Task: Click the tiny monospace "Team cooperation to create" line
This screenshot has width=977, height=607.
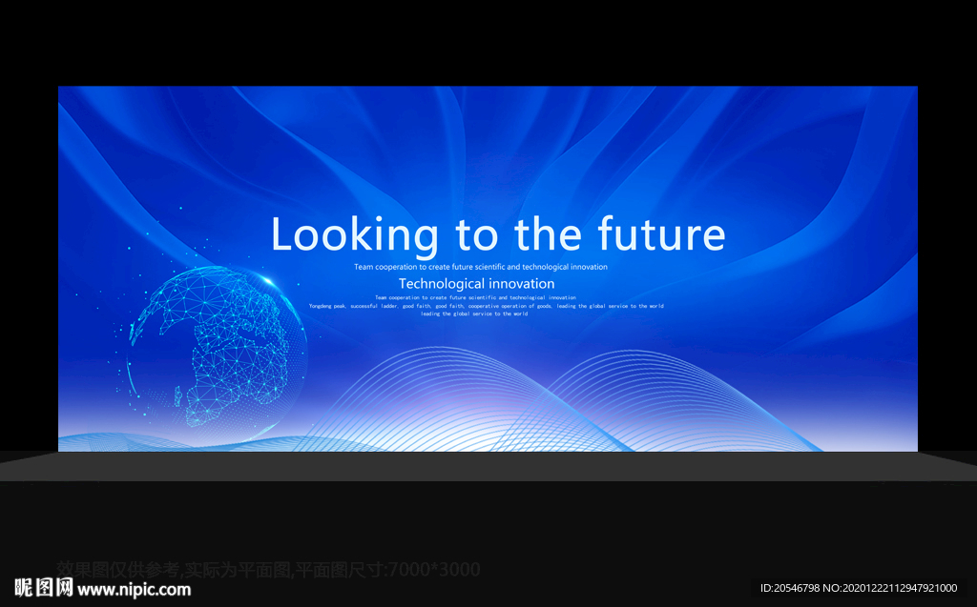Action: pyautogui.click(x=475, y=297)
